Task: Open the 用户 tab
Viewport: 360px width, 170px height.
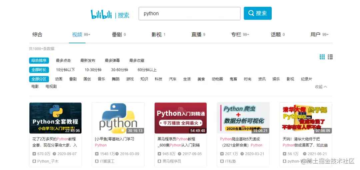Action: click(320, 35)
